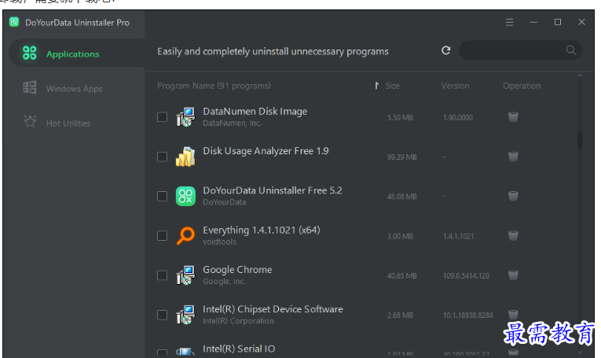Select Disk Usage Analyzer Free 1.9 name
The image size is (601, 358).
tap(266, 151)
